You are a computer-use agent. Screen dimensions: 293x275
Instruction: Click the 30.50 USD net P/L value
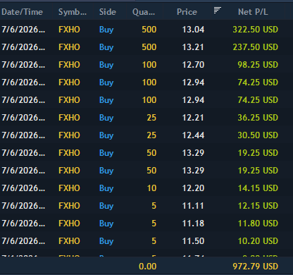(x=258, y=135)
